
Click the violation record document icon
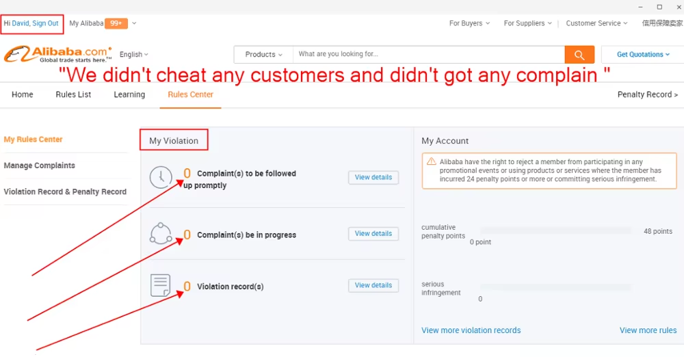[x=161, y=286]
